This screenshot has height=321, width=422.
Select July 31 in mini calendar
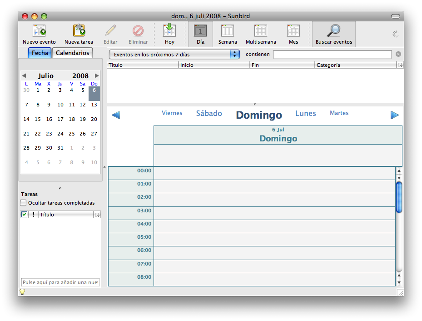coord(60,148)
